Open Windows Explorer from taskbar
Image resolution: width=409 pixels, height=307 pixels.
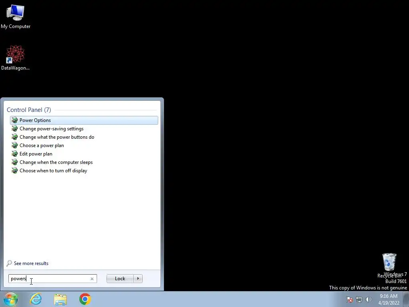(x=60, y=299)
